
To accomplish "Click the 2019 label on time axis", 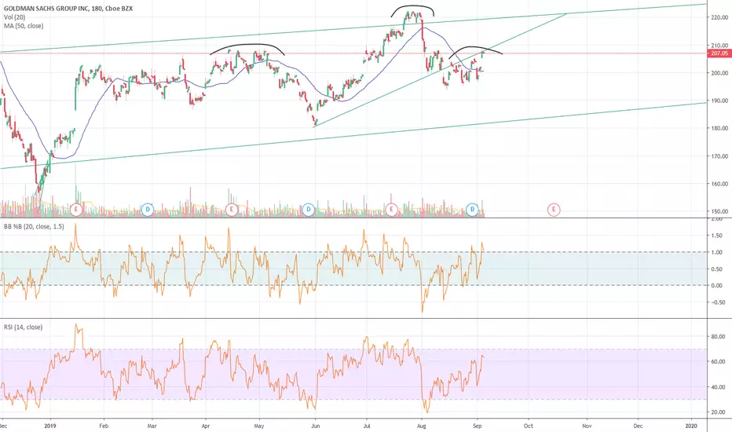I will pos(50,426).
